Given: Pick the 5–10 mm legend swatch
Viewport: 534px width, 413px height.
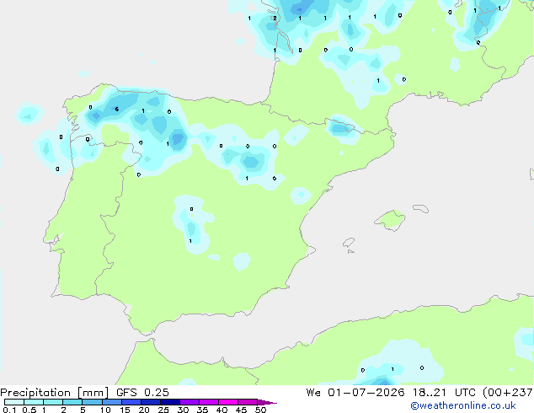Looking at the screenshot, I should coord(92,402).
